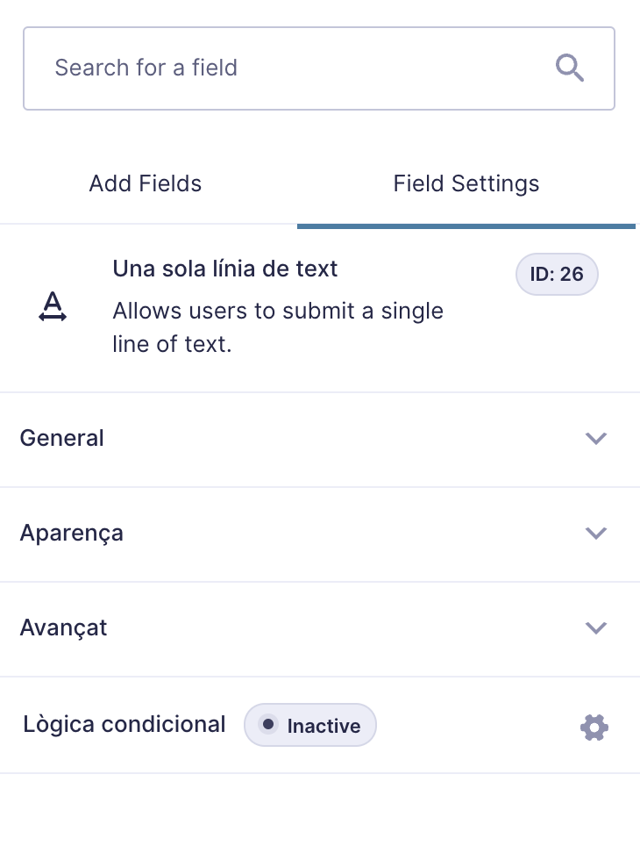Click the Inactive text label
The height and width of the screenshot is (846, 640).
pyautogui.click(x=324, y=727)
